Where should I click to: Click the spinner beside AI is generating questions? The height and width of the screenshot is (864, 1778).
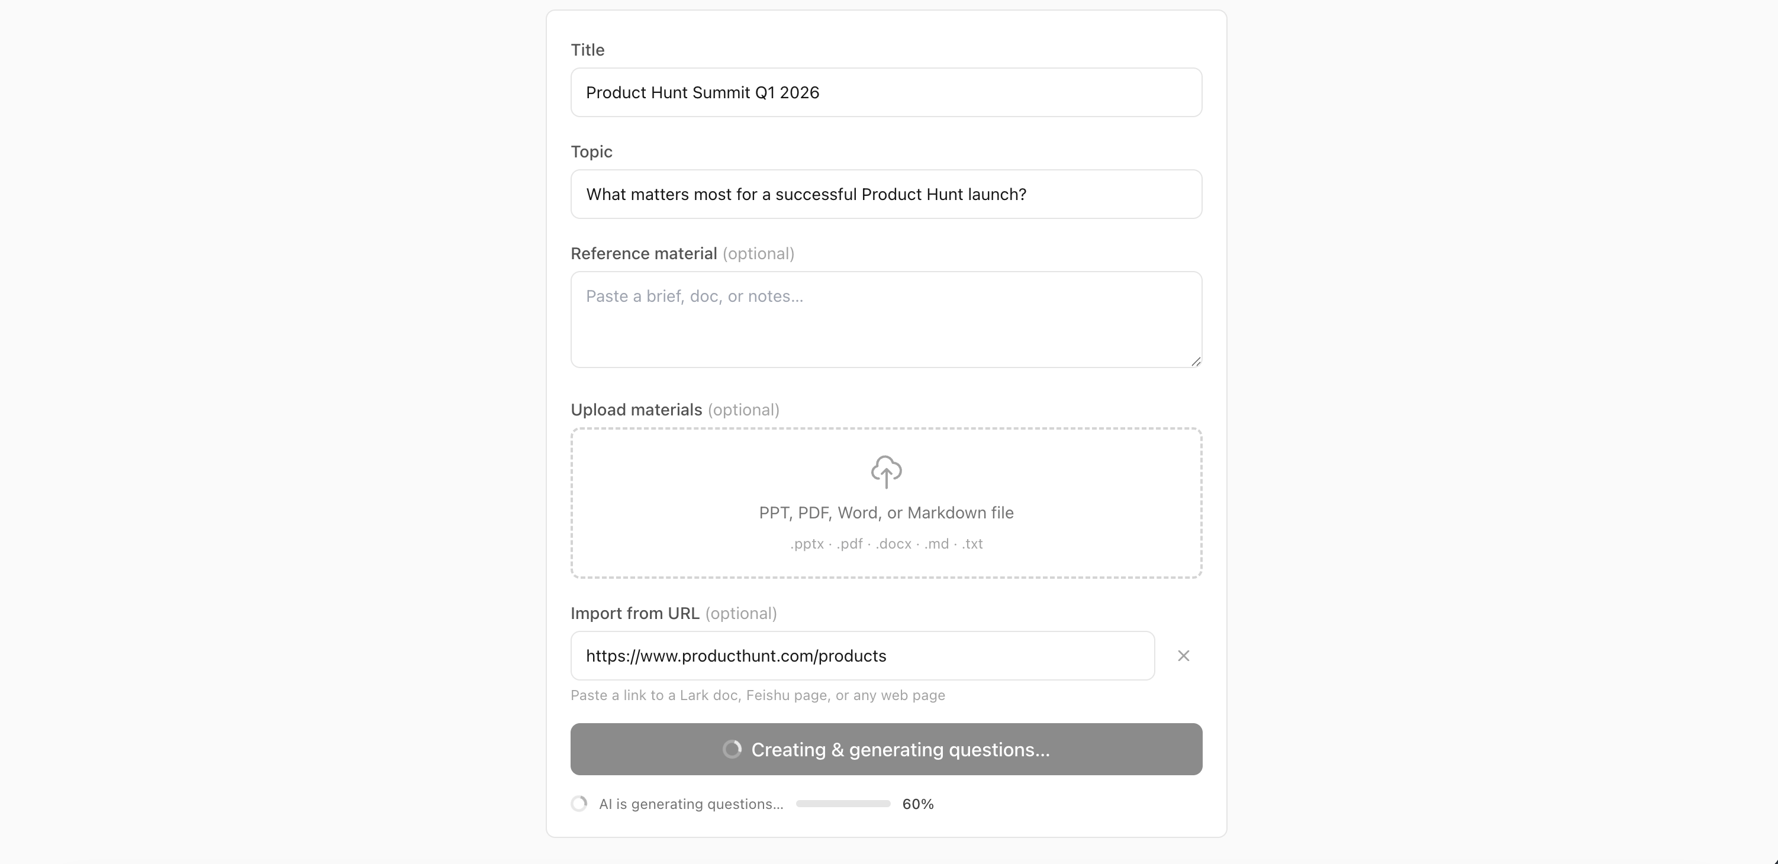579,803
